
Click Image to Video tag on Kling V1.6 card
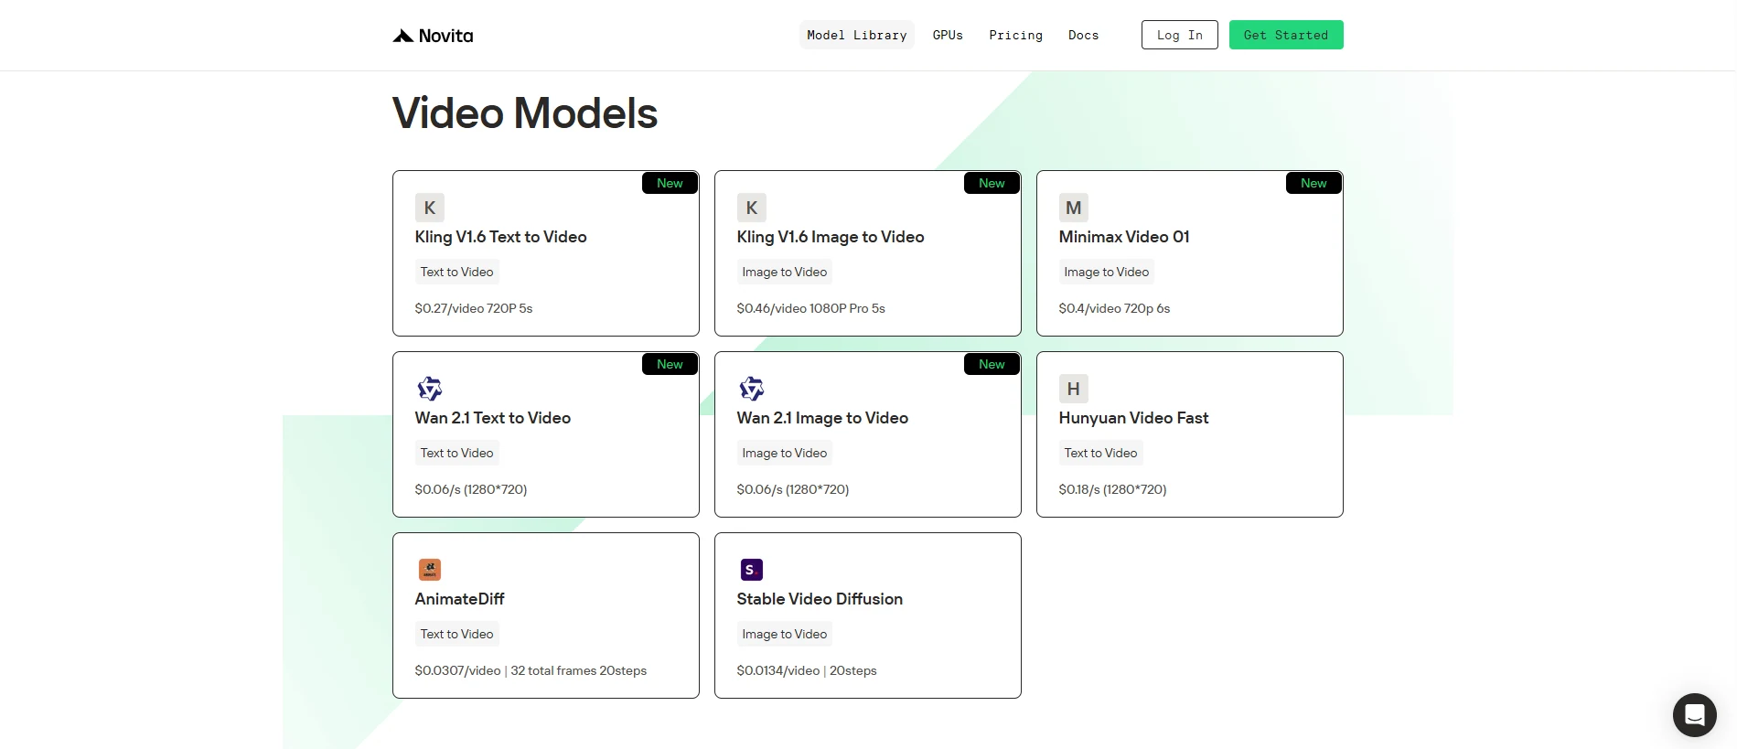click(x=785, y=272)
